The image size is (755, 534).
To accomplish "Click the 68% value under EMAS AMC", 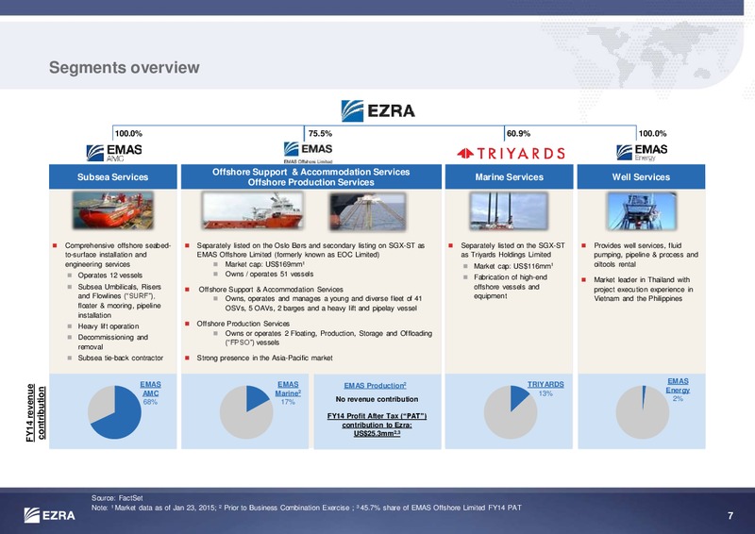I will pos(150,402).
